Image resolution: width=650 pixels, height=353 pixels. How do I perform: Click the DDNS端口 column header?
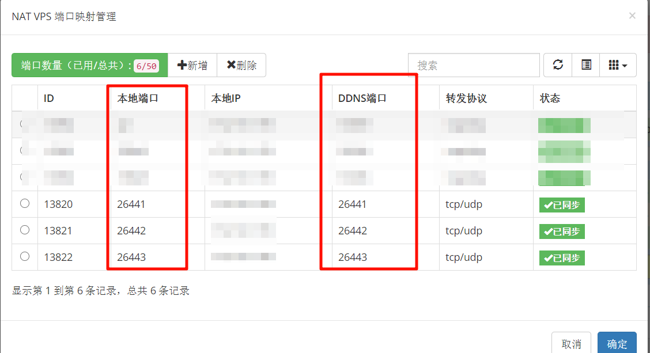[362, 98]
